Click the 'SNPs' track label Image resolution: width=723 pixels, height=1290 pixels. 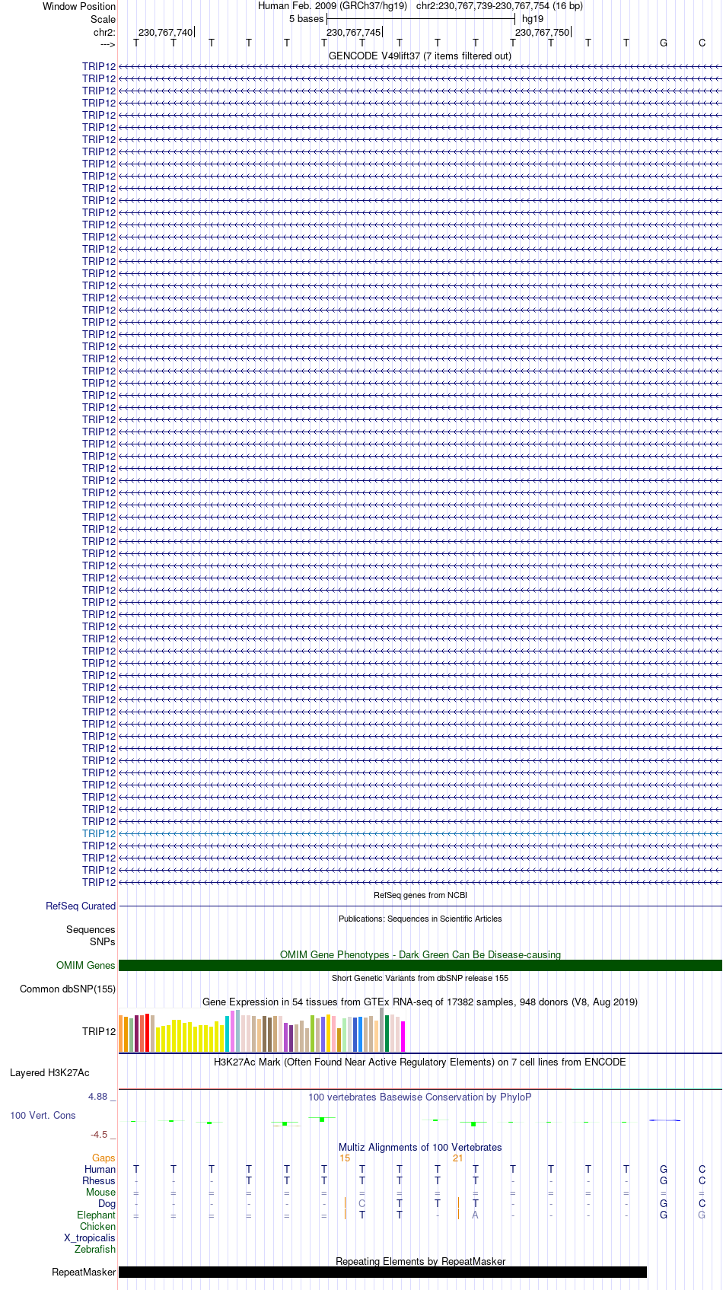click(103, 941)
